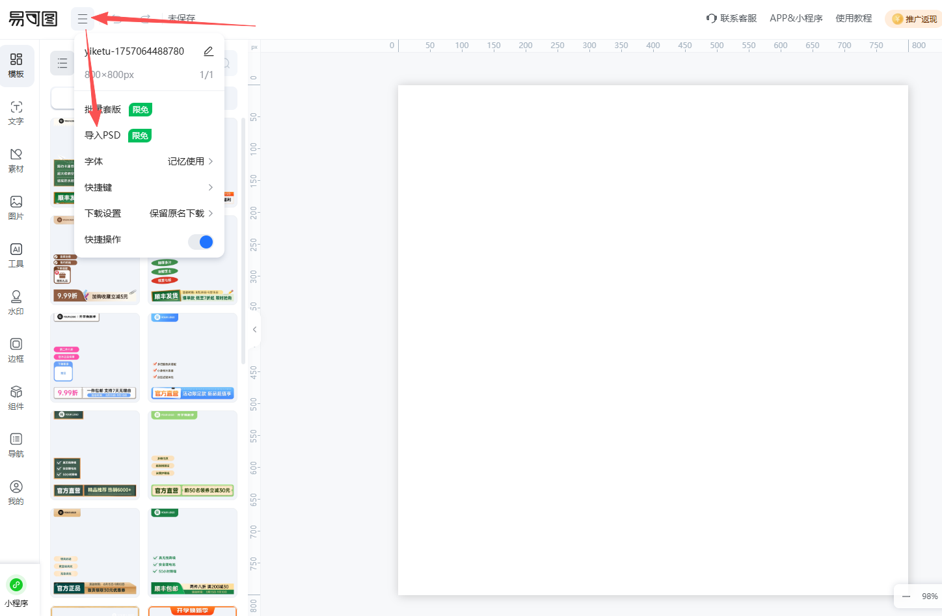Select 批量套版 from the menu

tap(103, 109)
